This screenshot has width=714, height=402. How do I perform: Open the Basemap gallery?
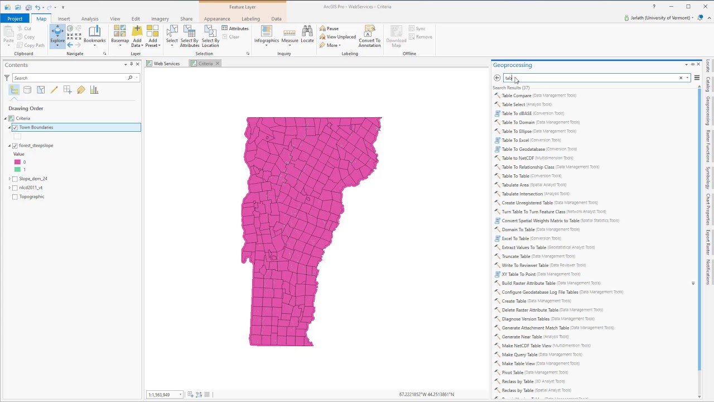point(120,36)
